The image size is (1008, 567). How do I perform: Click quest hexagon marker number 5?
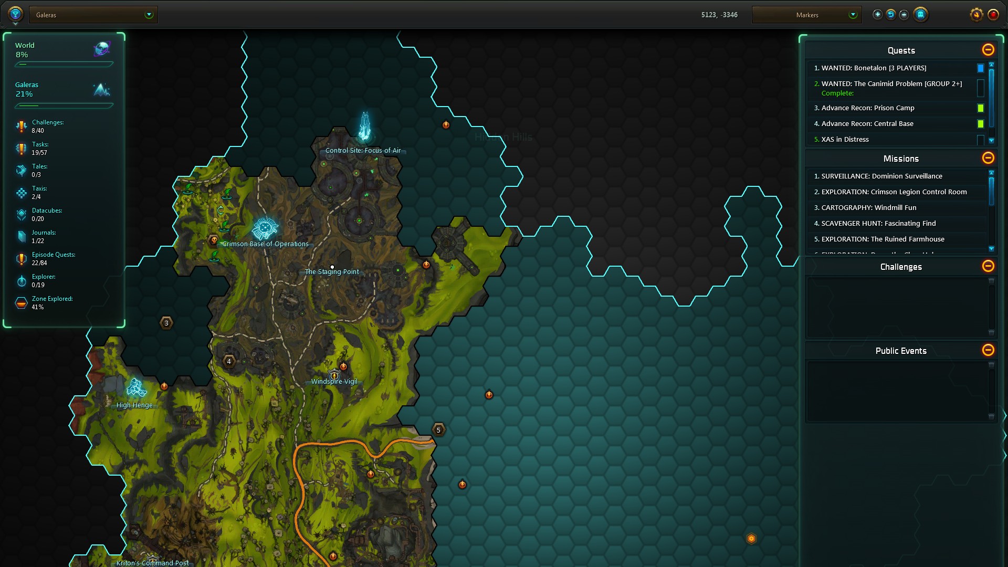click(439, 430)
